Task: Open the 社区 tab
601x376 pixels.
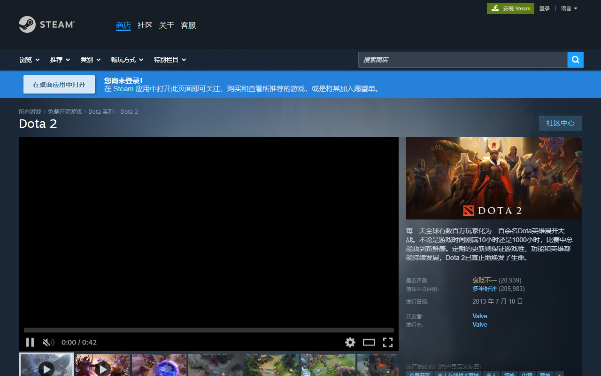Action: point(145,25)
